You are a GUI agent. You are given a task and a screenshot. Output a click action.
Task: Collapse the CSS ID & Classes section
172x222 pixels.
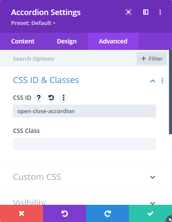coord(153,81)
